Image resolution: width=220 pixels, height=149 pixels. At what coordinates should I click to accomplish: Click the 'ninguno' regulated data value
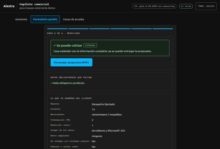point(97,136)
